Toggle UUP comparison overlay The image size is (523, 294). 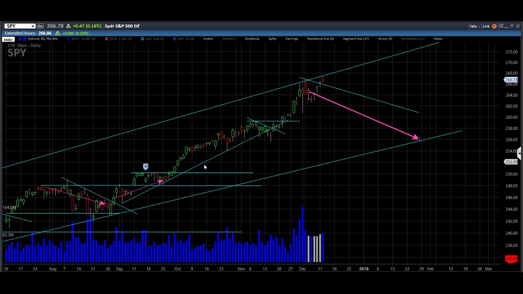tap(183, 39)
